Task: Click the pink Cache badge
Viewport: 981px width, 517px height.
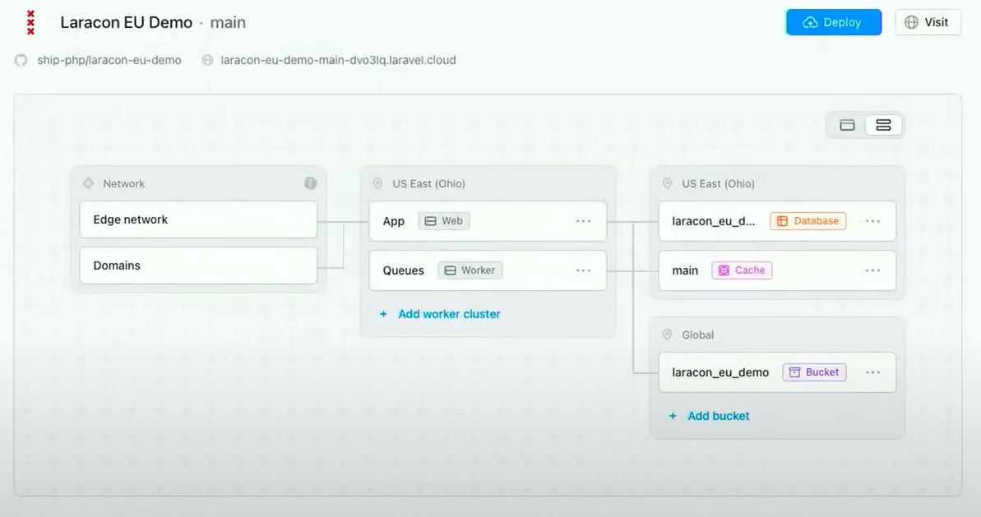Action: (742, 270)
